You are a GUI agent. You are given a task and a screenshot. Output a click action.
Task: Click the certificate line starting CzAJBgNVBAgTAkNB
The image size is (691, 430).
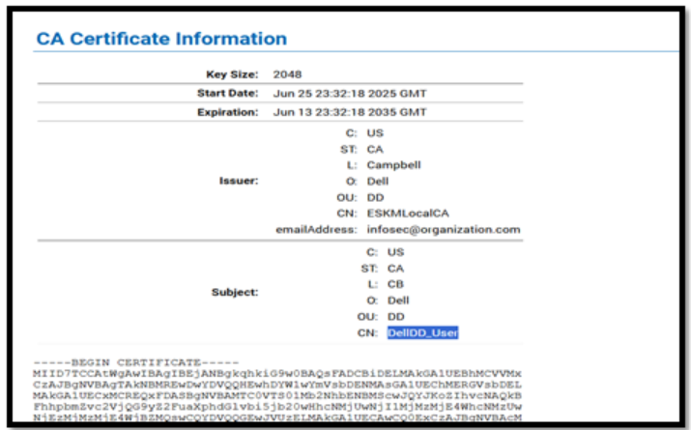pos(277,385)
